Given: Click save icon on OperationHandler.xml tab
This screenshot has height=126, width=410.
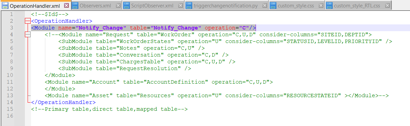Looking at the screenshot, I should [5, 5].
